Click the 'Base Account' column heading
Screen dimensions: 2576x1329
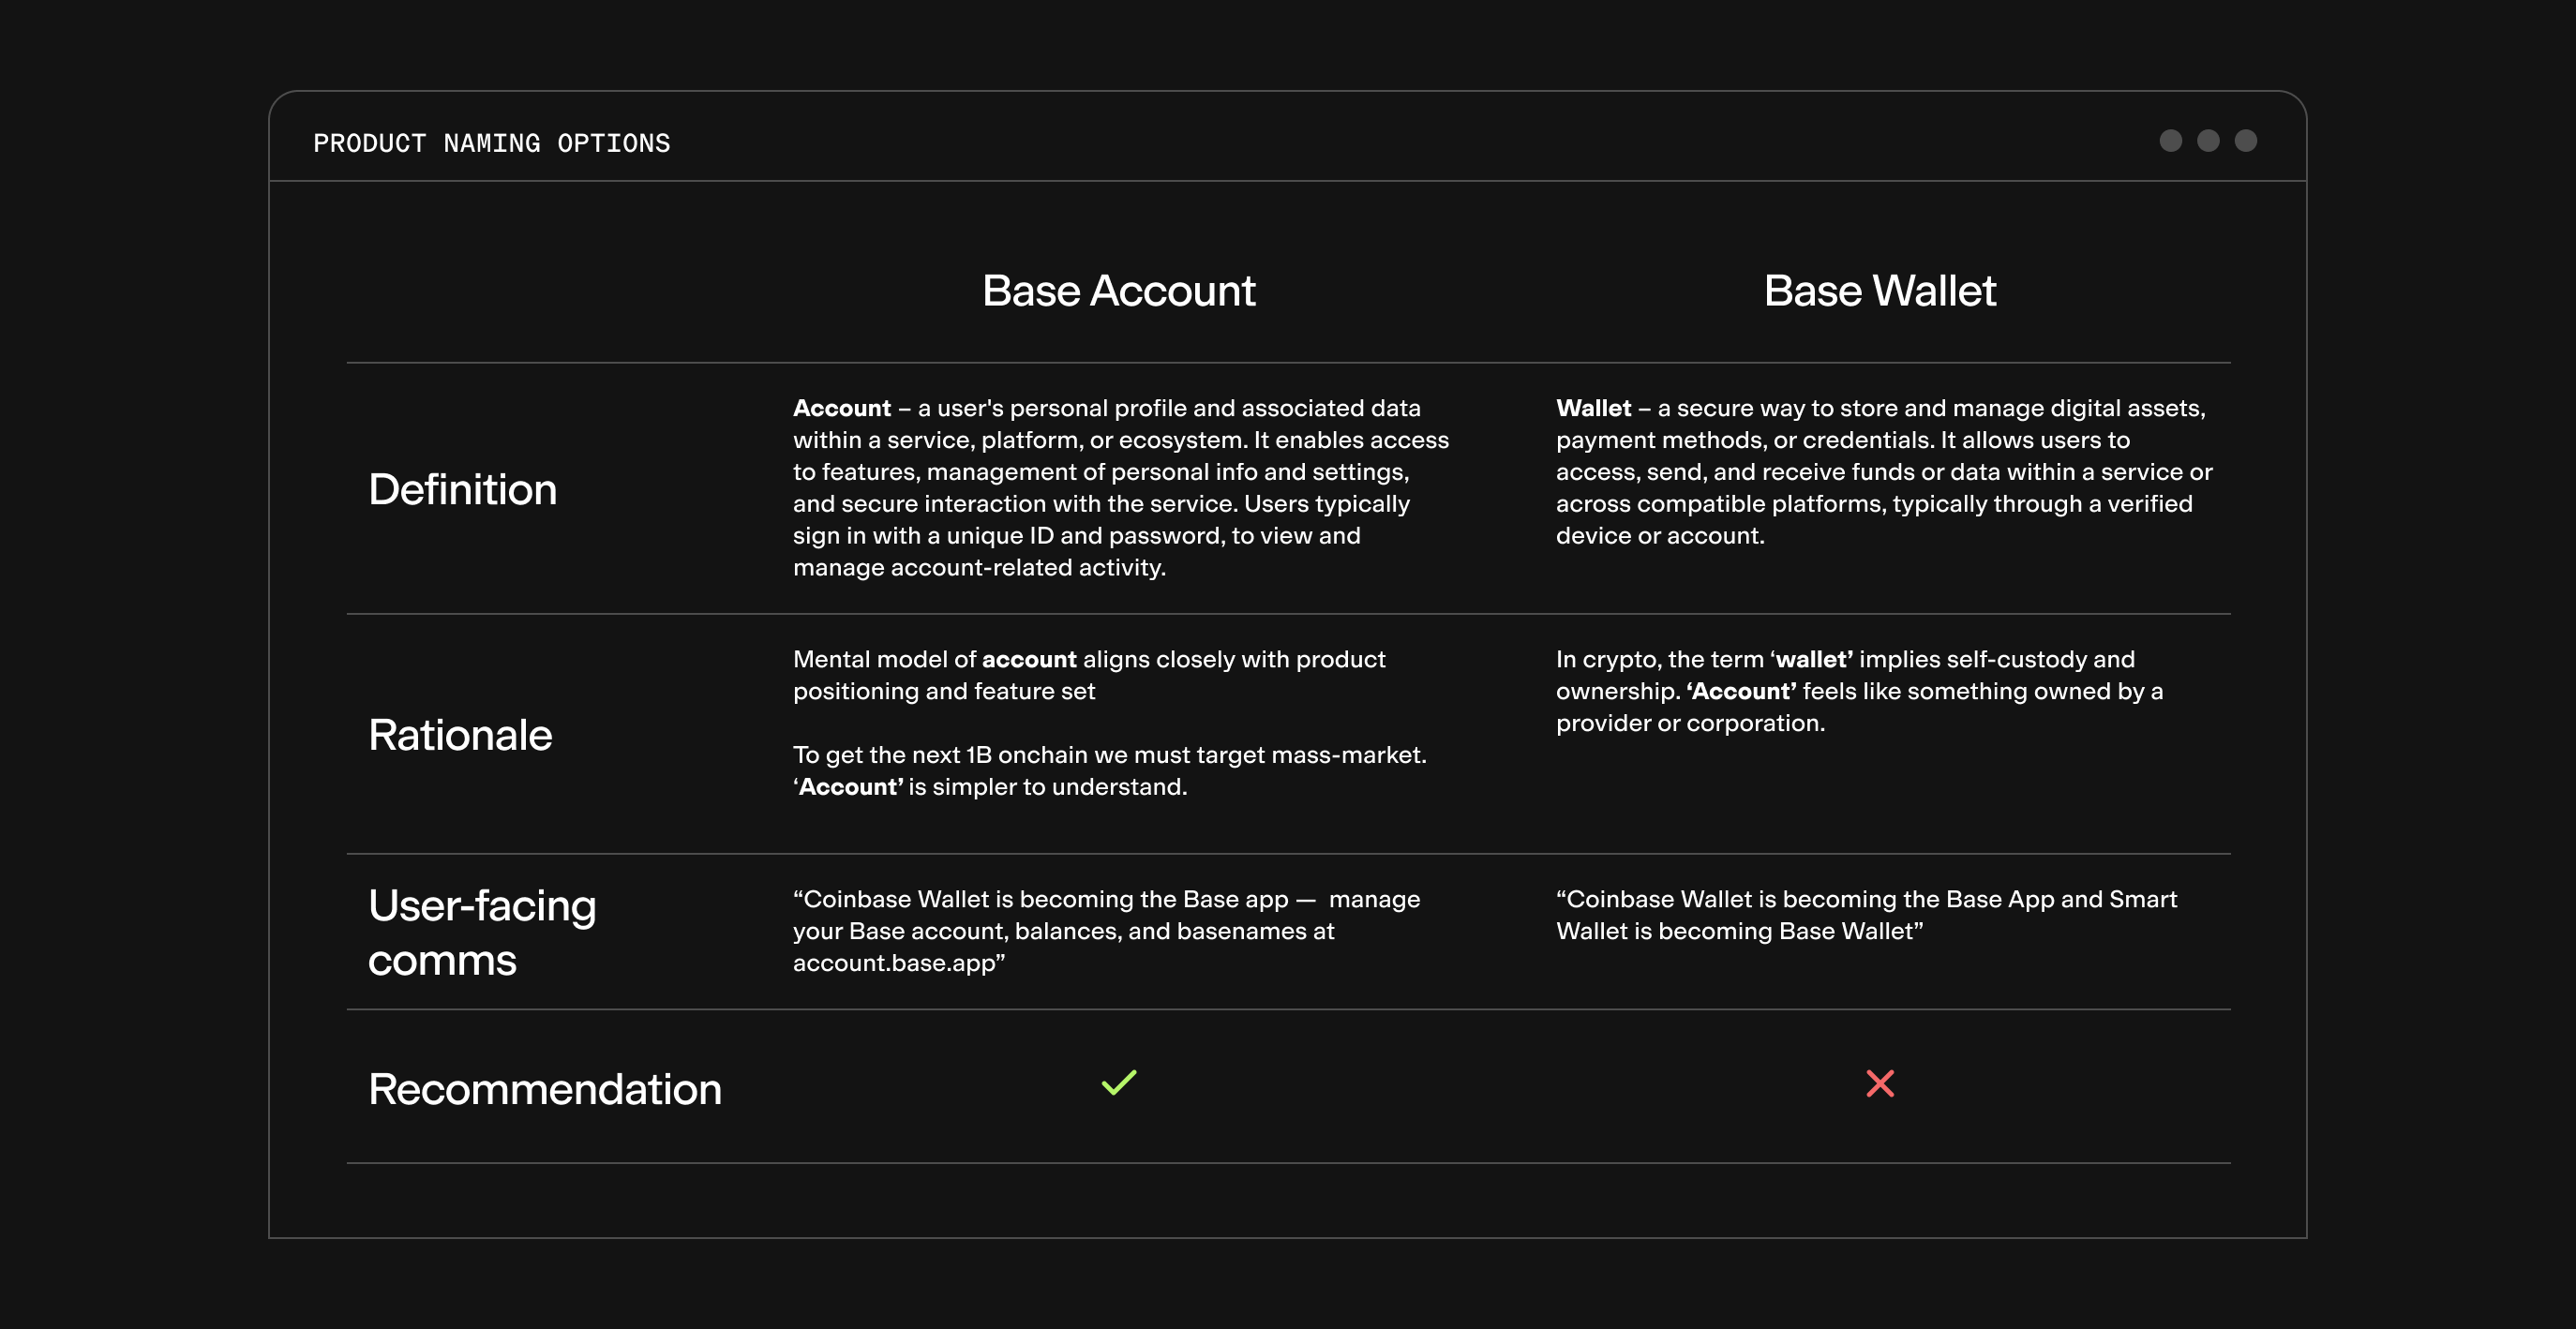[x=1118, y=291]
